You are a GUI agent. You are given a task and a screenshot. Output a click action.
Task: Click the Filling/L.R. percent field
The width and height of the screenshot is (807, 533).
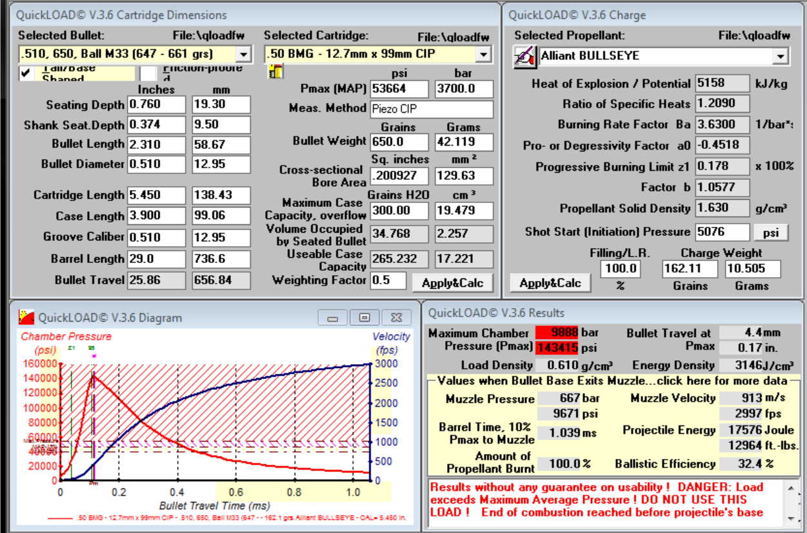click(619, 269)
